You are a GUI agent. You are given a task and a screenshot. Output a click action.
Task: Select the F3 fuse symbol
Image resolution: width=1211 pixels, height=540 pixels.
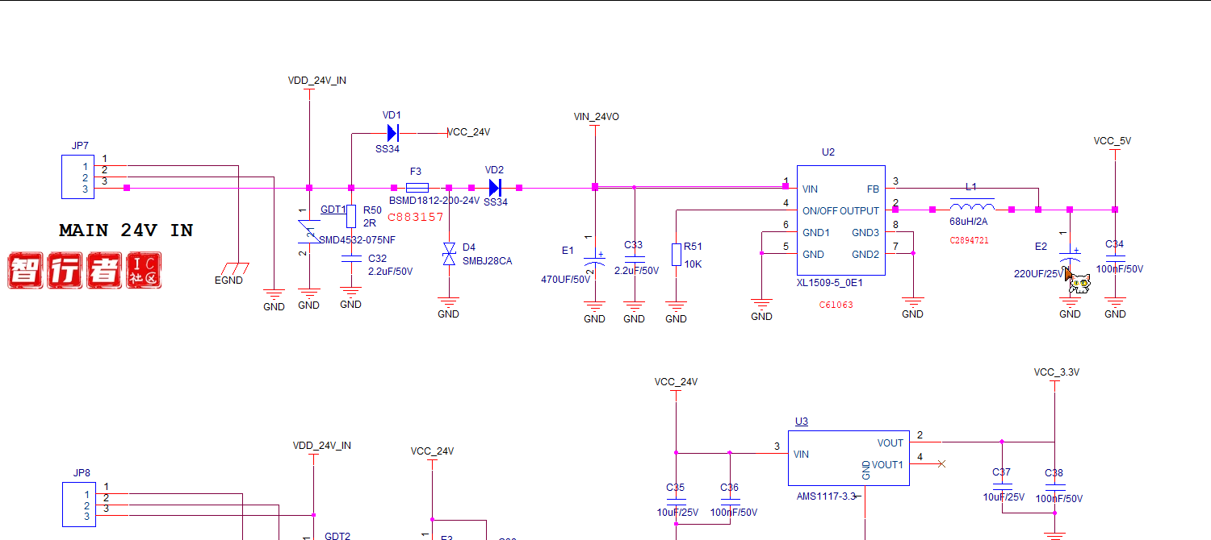pos(417,187)
